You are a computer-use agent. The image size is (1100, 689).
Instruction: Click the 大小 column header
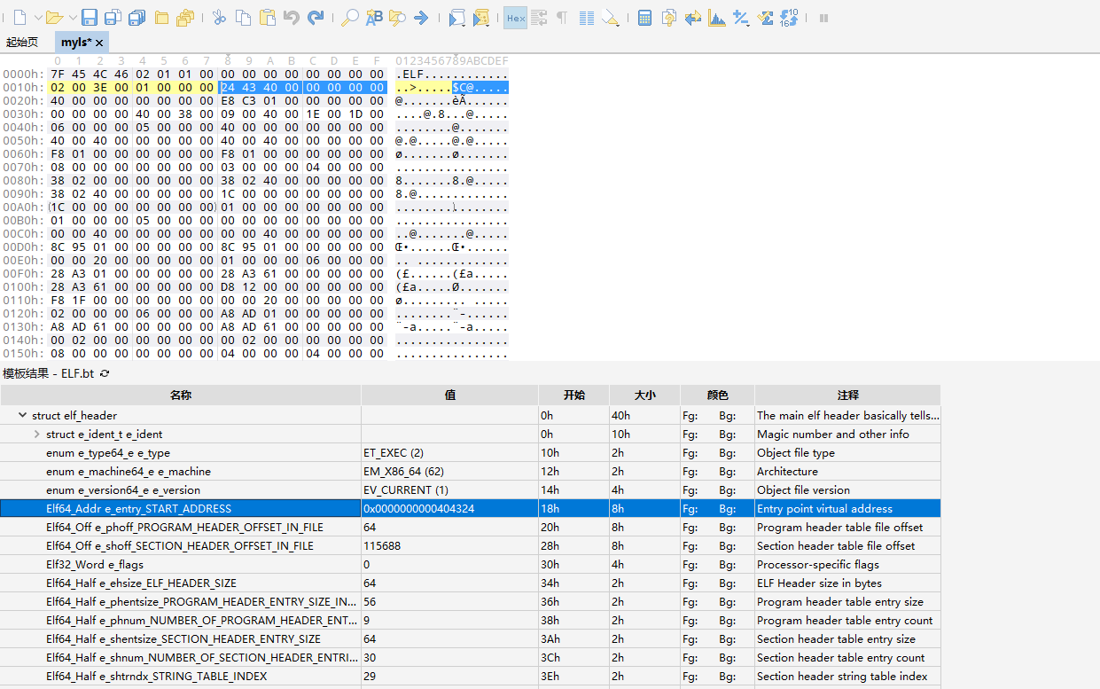(x=645, y=395)
